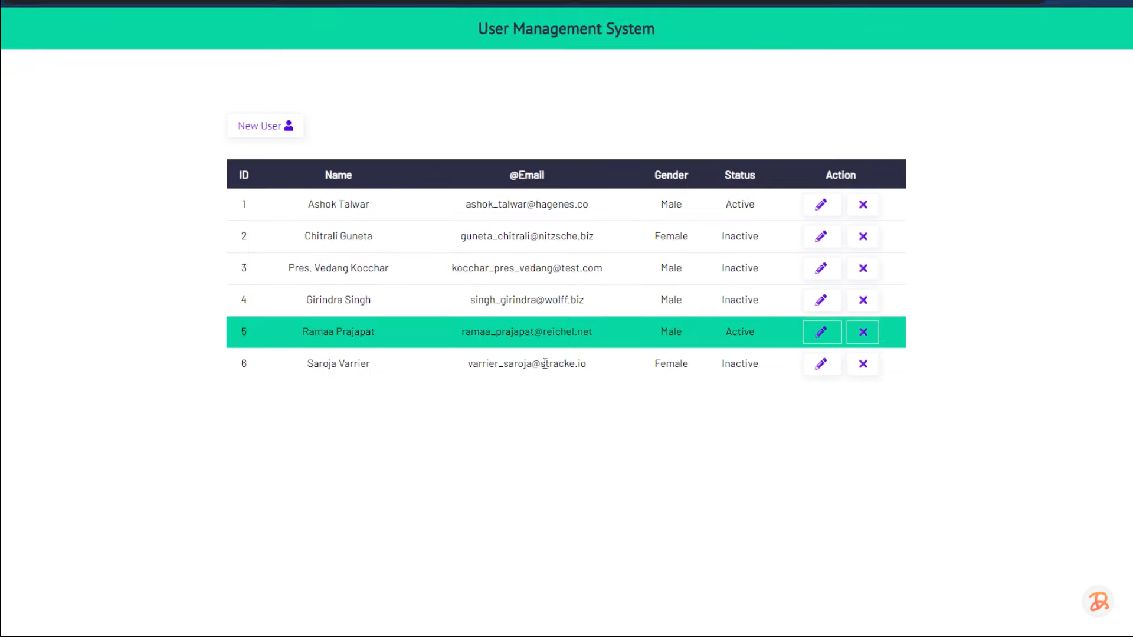Click the @Email column header
Screen dimensions: 1133x637
(x=526, y=175)
